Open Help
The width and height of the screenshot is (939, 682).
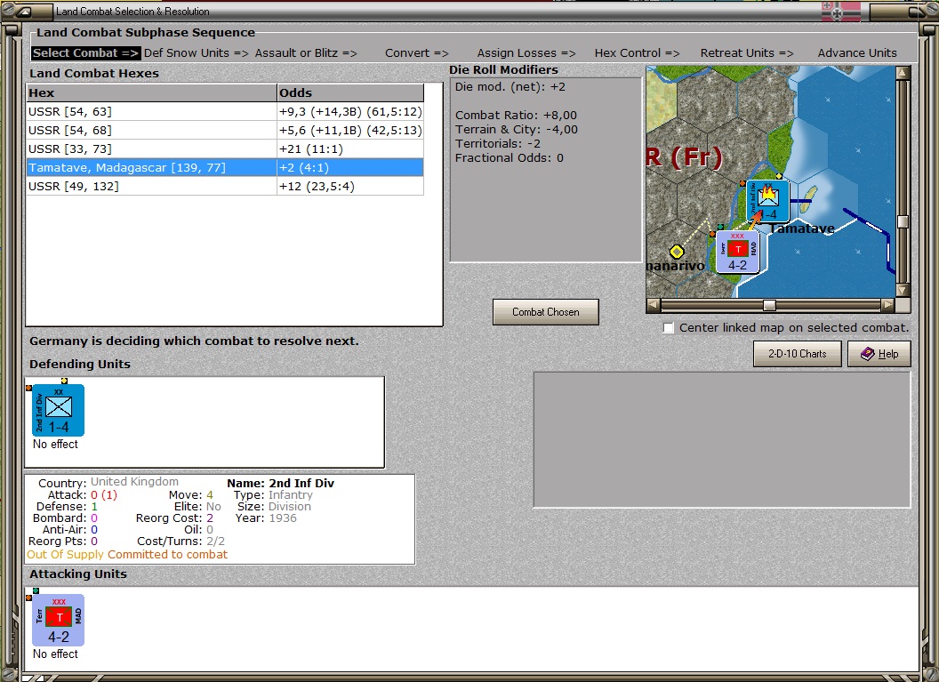(879, 354)
